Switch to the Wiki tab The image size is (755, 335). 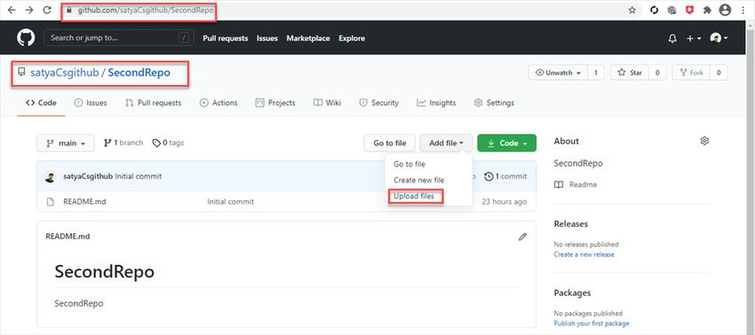327,103
